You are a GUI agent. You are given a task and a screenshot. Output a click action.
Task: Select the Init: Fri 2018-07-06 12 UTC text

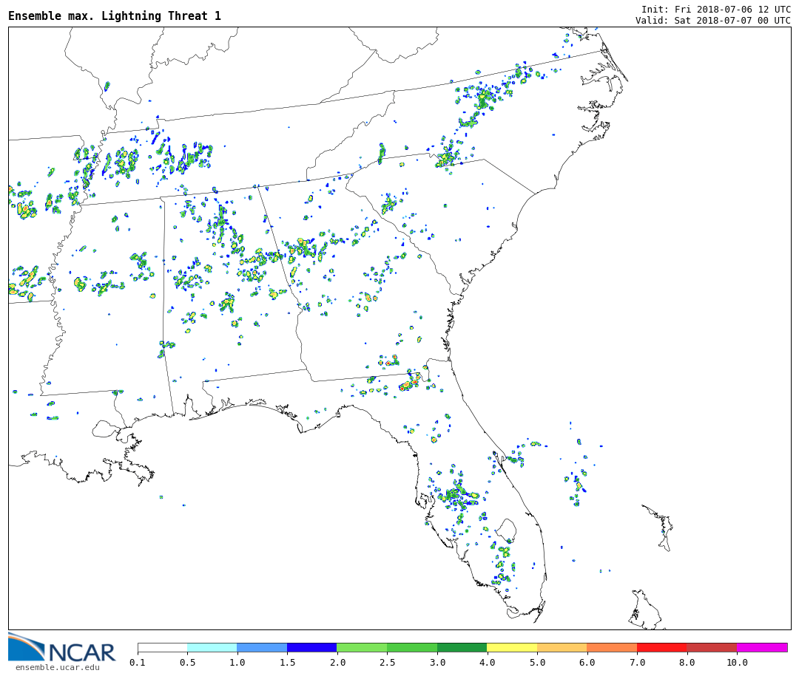point(715,9)
